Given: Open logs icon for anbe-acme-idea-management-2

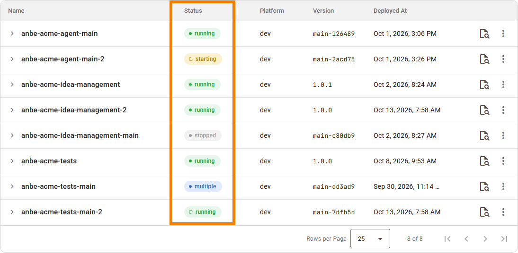Looking at the screenshot, I should pyautogui.click(x=484, y=110).
